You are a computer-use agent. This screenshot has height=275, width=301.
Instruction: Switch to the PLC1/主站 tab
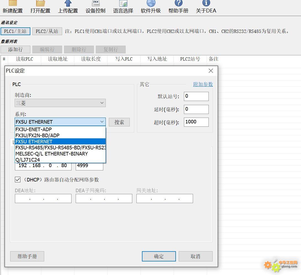pos(15,31)
